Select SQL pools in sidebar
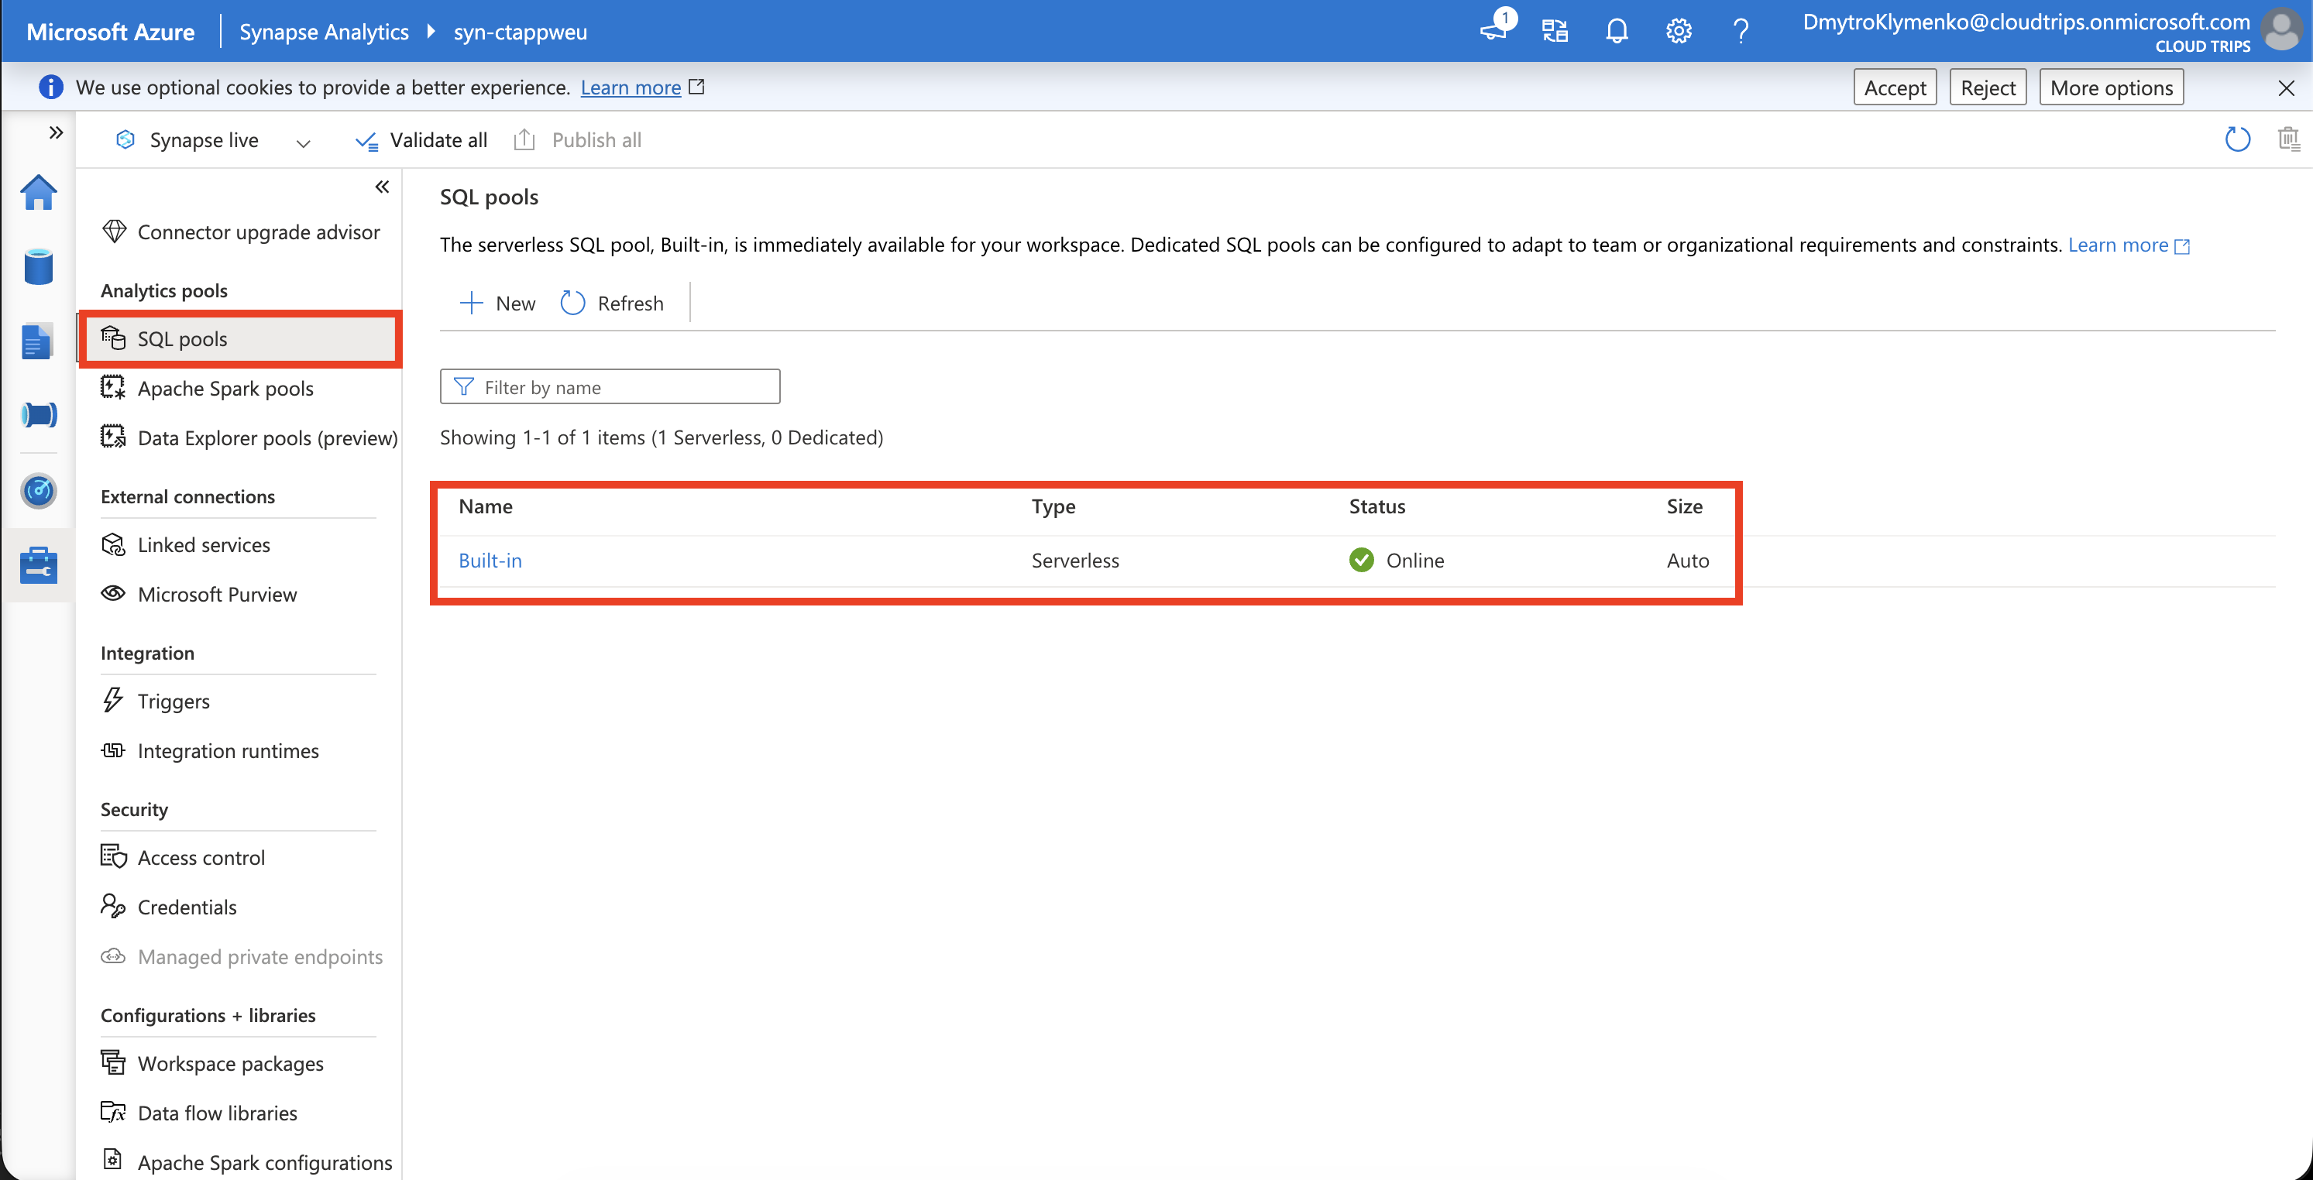Viewport: 2313px width, 1180px height. [x=239, y=338]
